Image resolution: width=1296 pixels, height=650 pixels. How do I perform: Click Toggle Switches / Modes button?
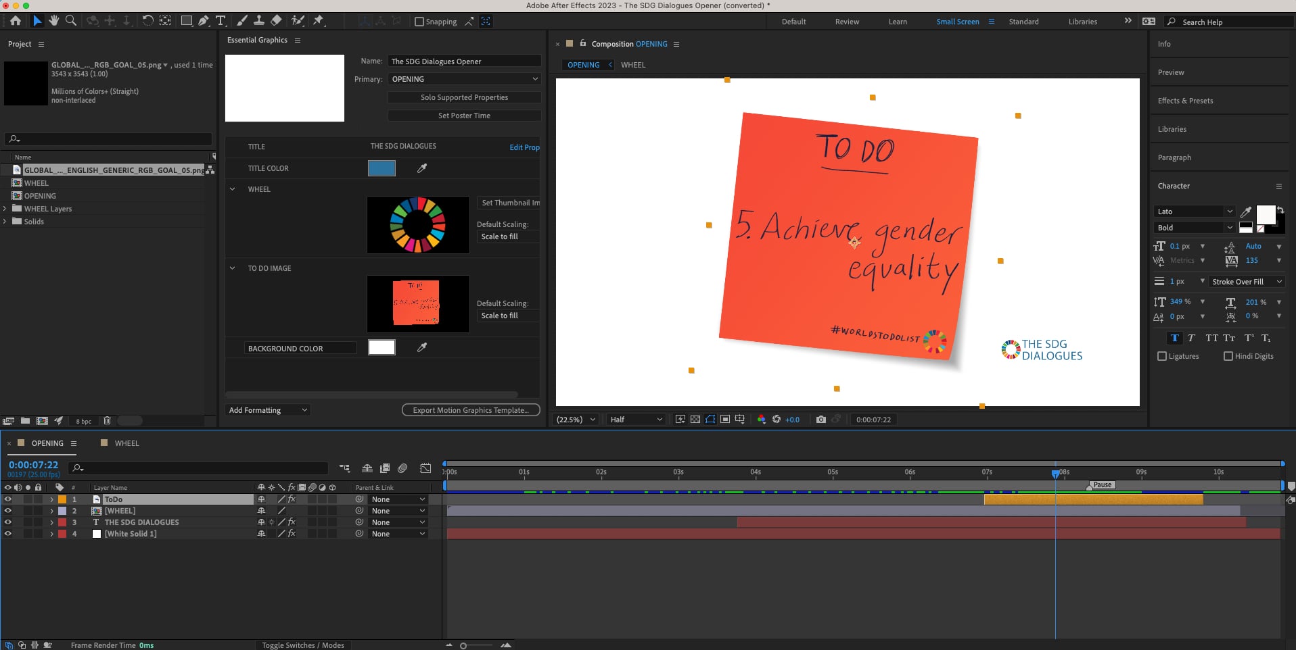(303, 645)
